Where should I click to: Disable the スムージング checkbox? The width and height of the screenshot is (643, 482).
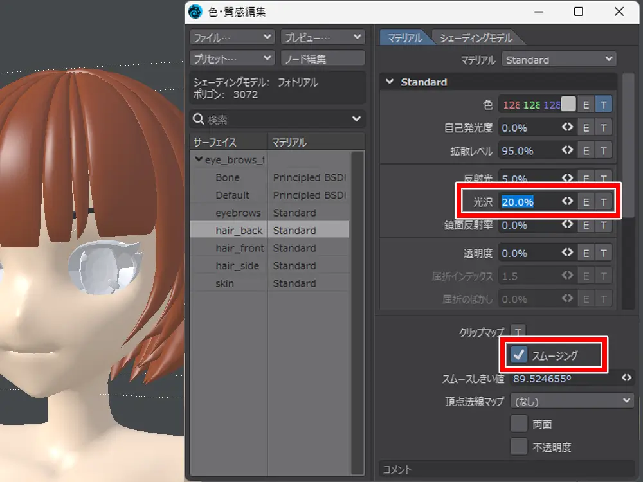coord(518,355)
